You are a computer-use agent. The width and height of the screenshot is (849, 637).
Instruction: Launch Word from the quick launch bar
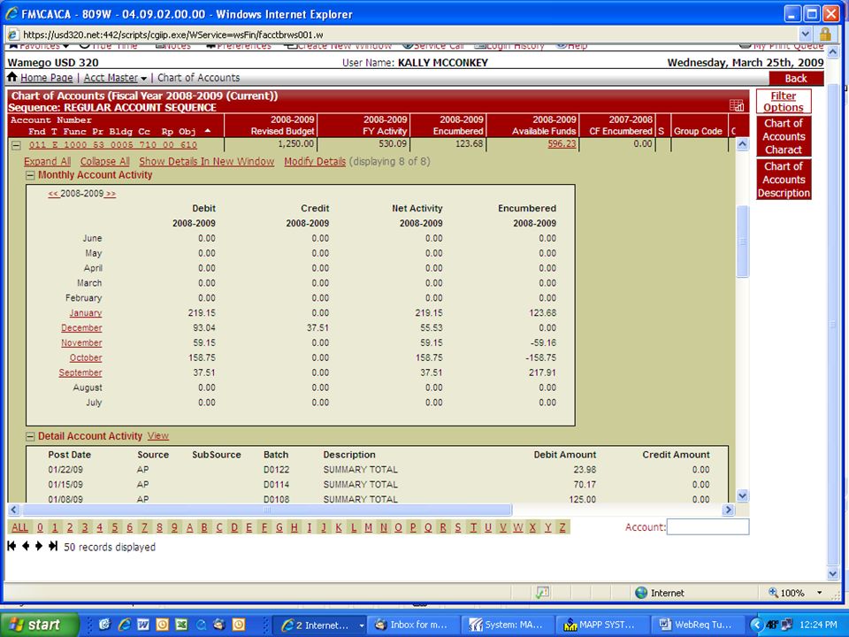[143, 625]
